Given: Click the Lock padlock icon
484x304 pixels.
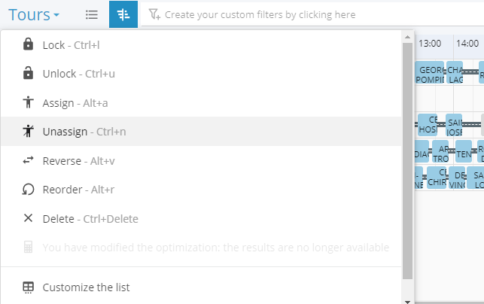Looking at the screenshot, I should click(29, 45).
